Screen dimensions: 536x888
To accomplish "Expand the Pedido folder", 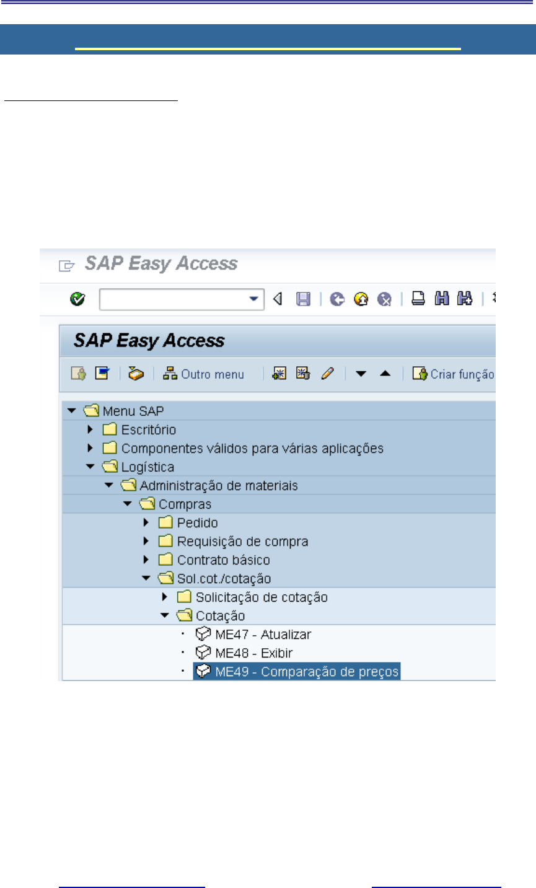I will 146,522.
